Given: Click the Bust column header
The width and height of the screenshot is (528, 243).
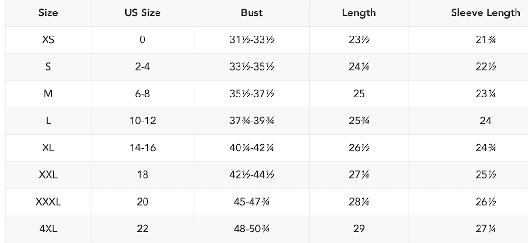Looking at the screenshot, I should [252, 13].
